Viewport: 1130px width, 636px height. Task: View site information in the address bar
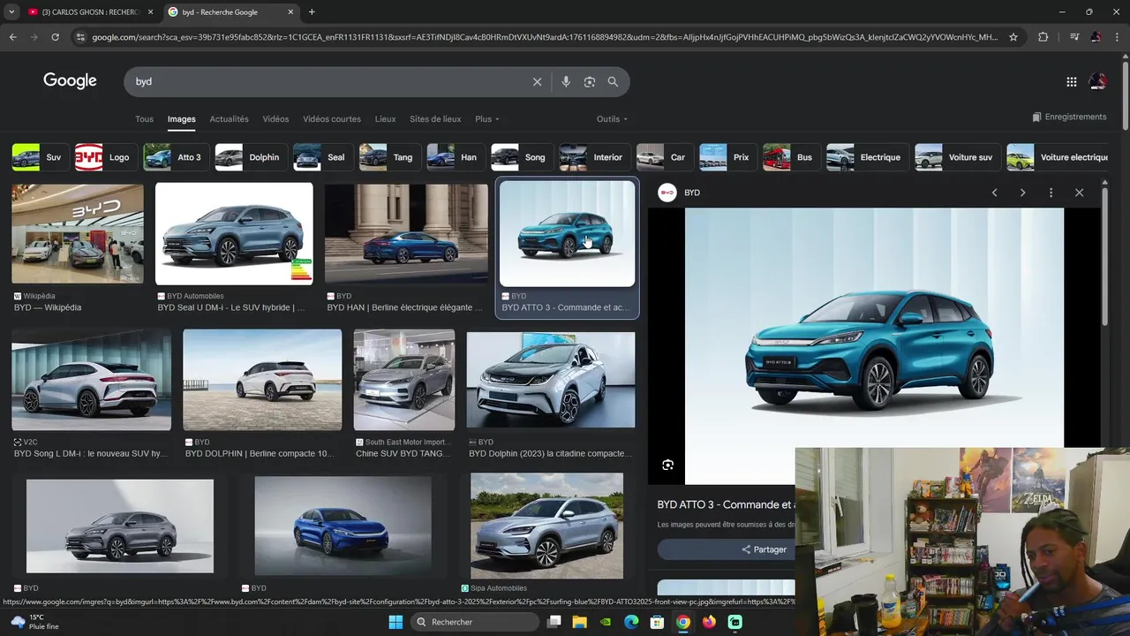[x=80, y=37]
